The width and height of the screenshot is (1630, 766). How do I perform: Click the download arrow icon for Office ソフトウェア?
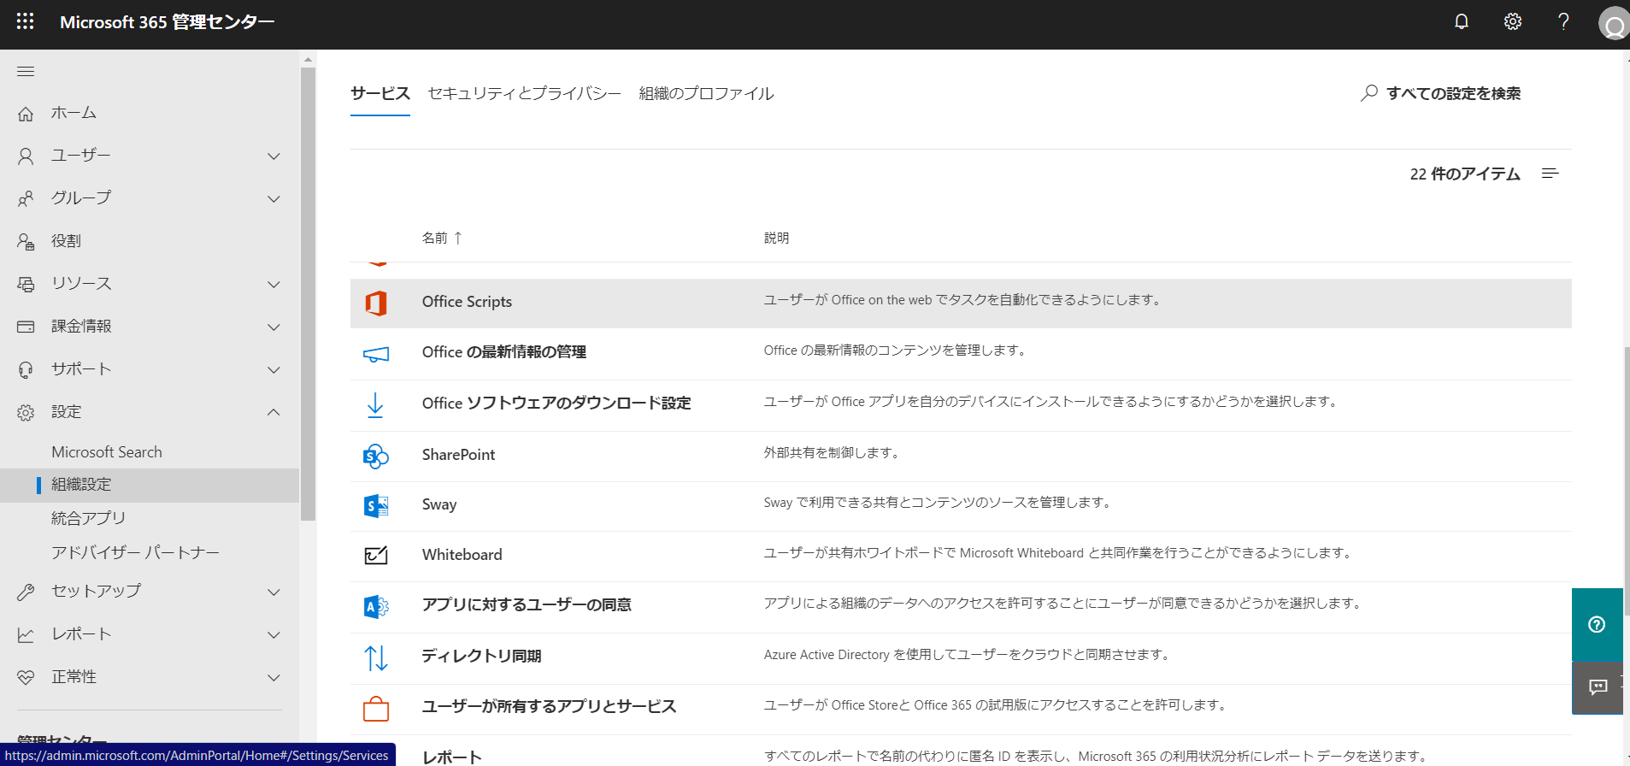click(375, 404)
